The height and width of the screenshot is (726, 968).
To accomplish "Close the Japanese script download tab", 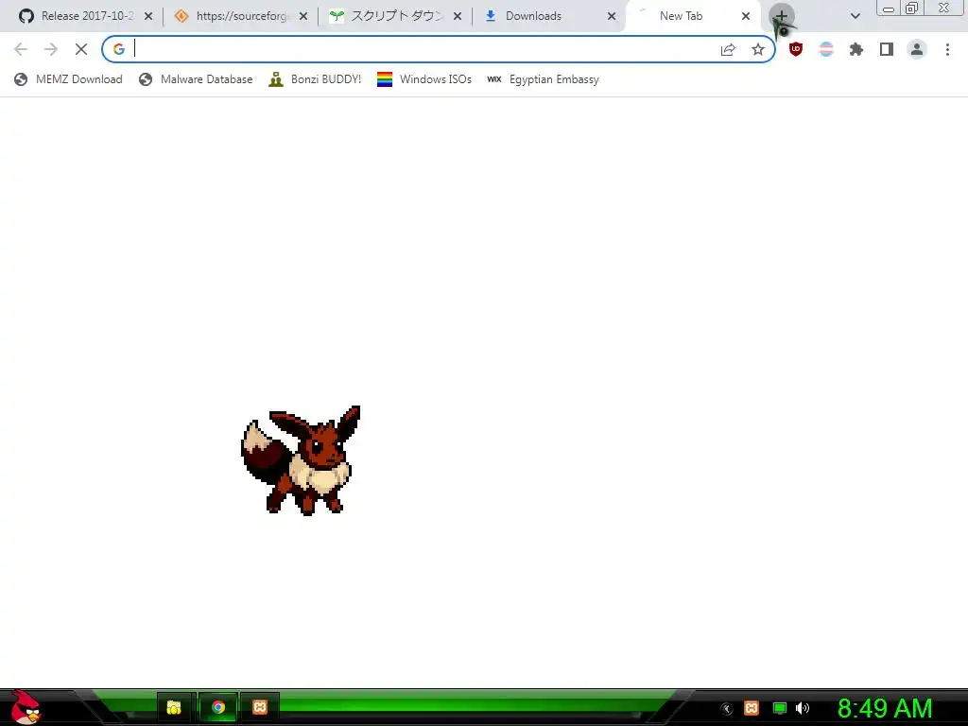I will click(458, 17).
